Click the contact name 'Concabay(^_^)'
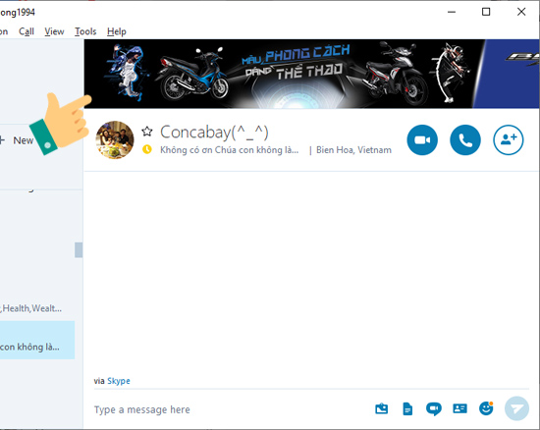 click(214, 133)
